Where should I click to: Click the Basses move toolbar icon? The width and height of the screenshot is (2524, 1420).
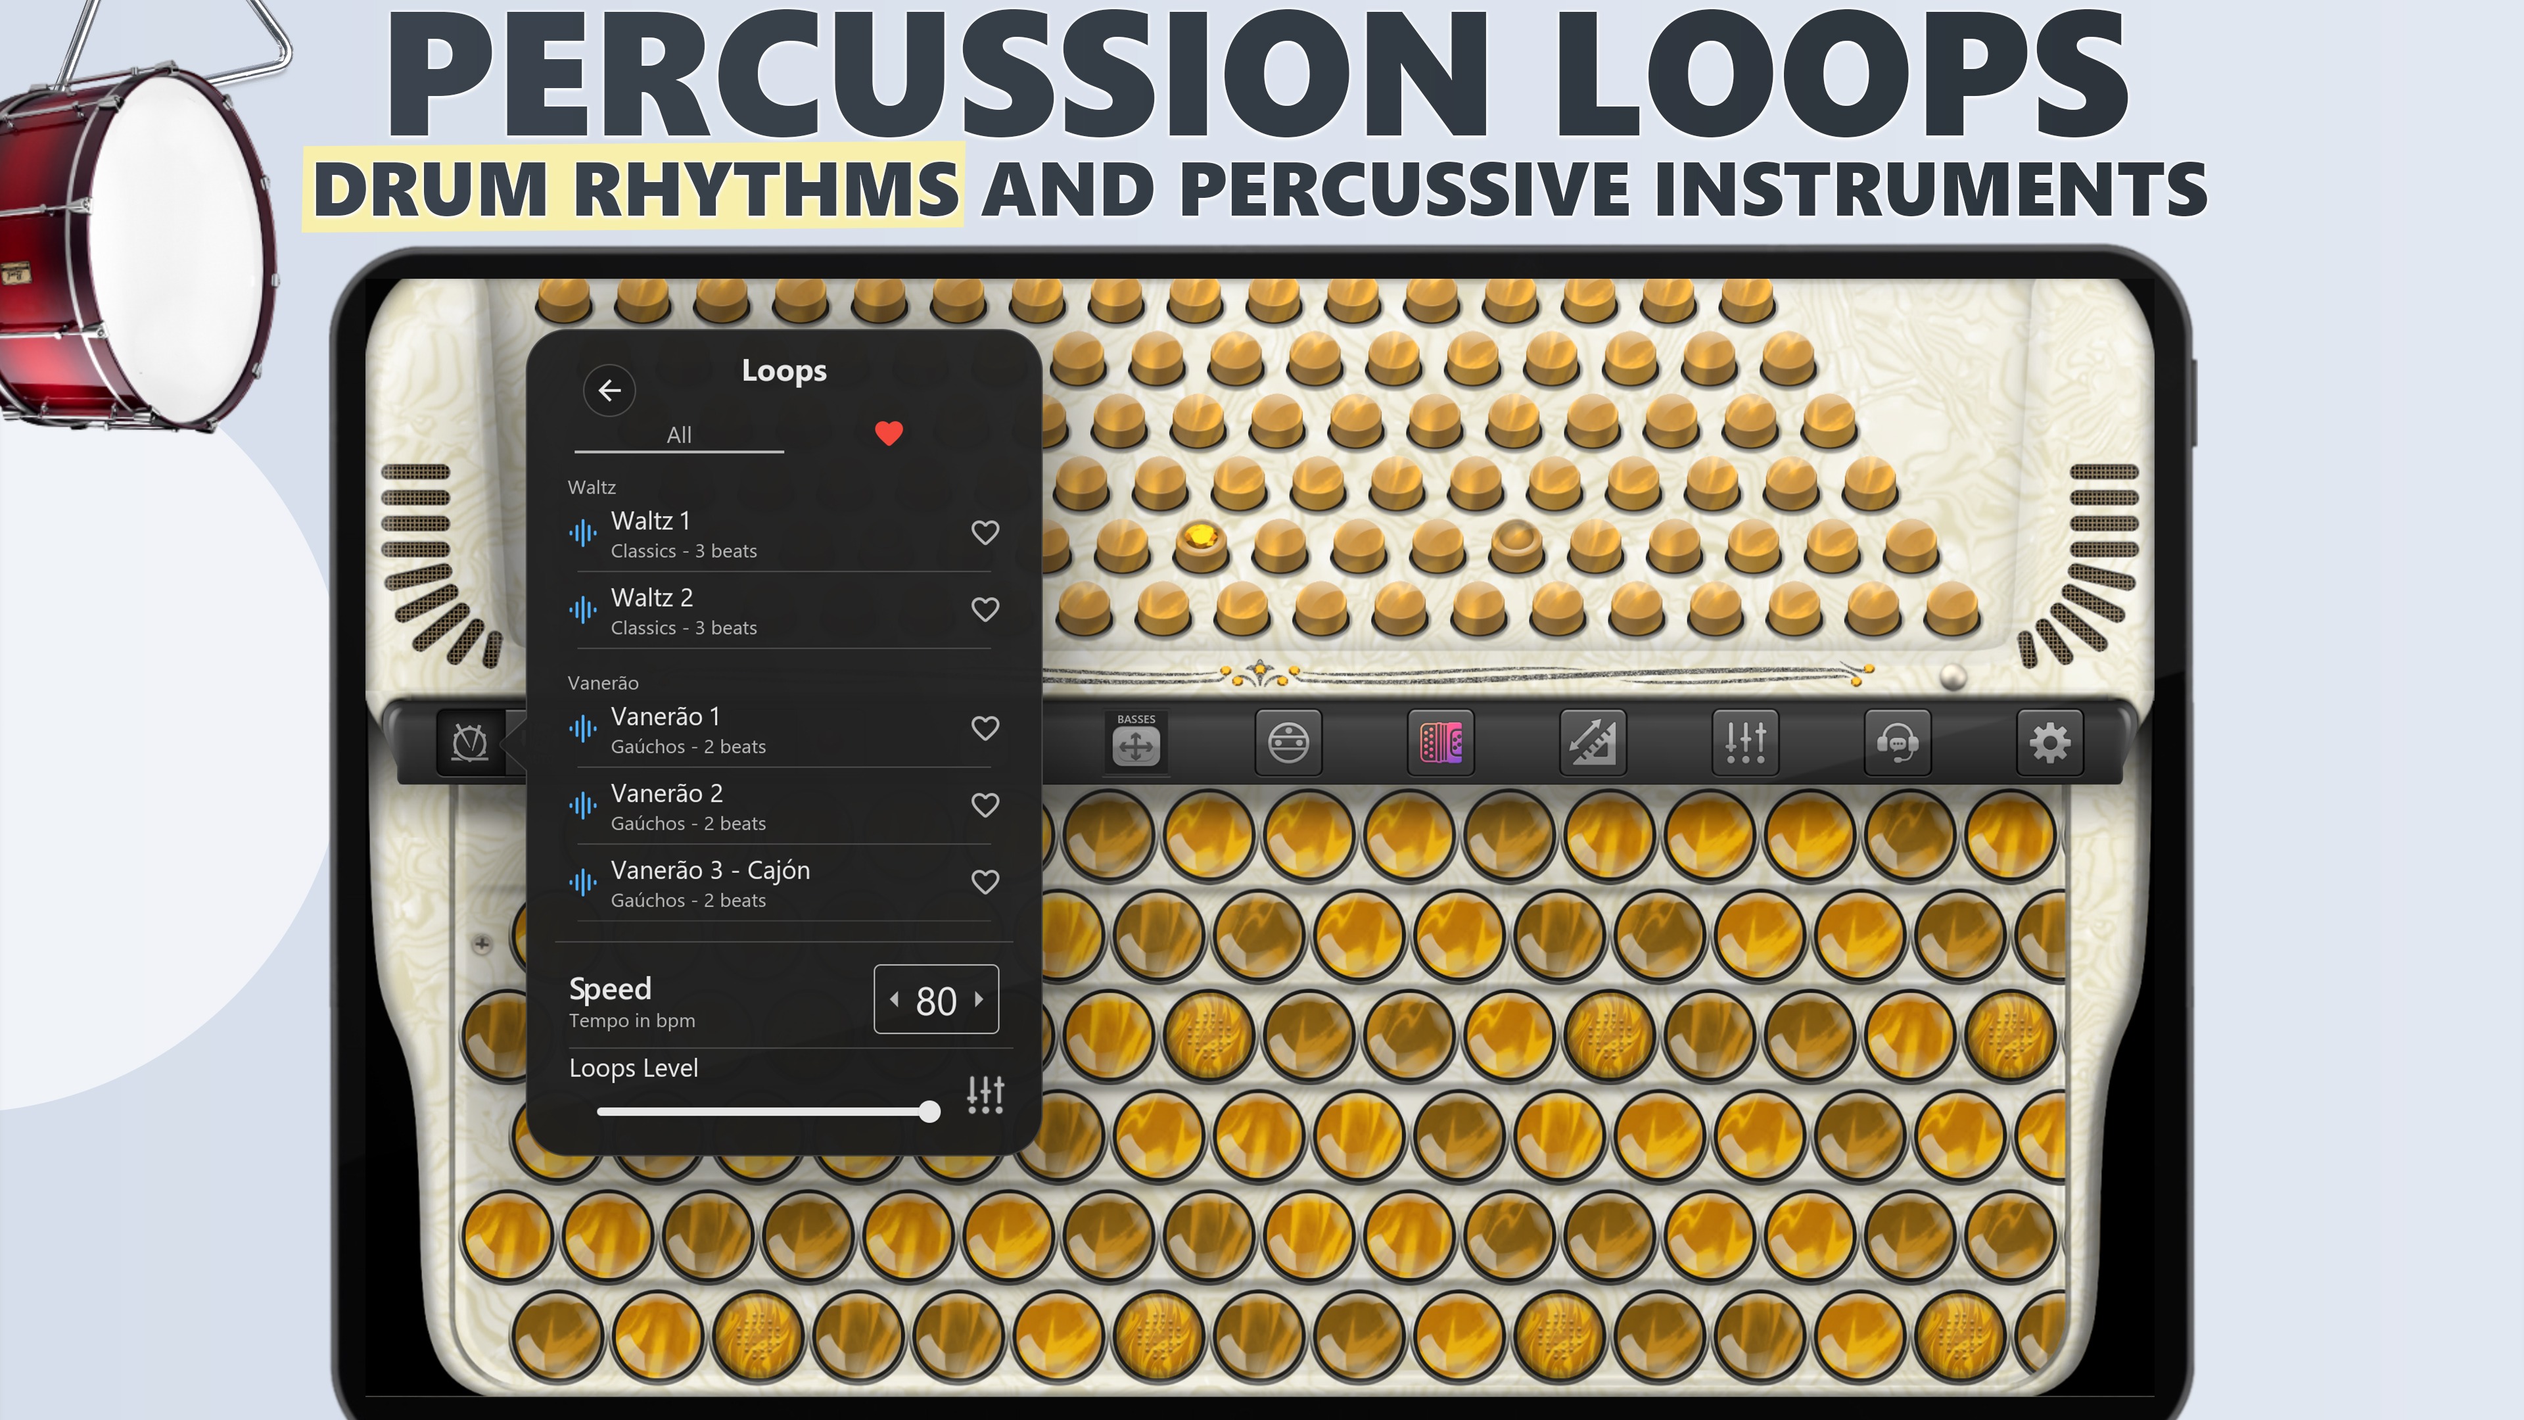coord(1136,745)
